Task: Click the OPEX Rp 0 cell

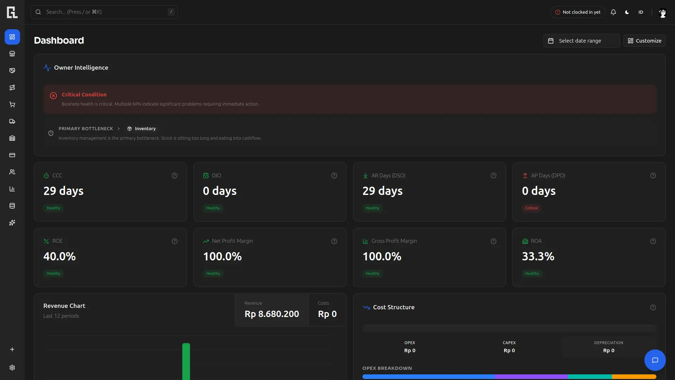Action: [x=410, y=347]
